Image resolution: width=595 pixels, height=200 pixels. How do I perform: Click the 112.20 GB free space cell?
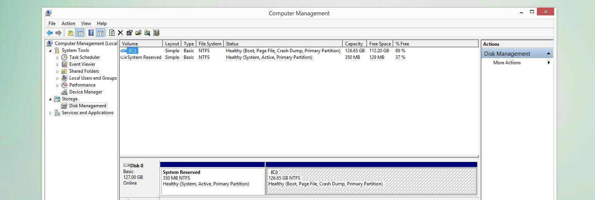379,51
